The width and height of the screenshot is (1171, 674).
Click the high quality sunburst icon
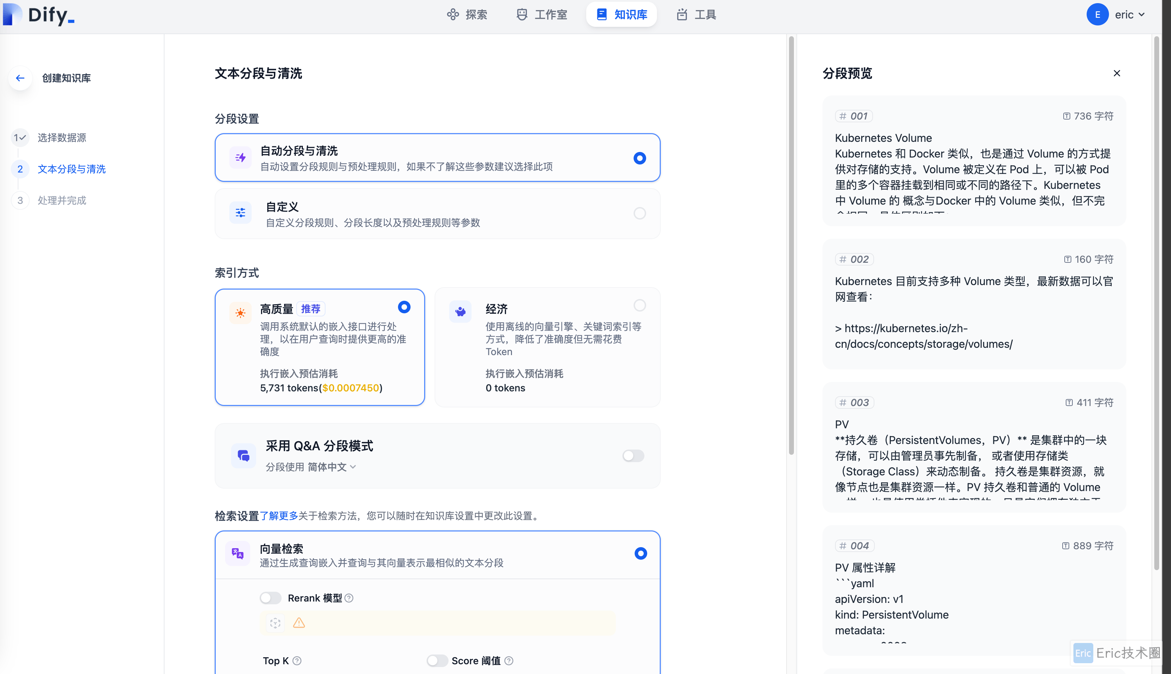240,313
